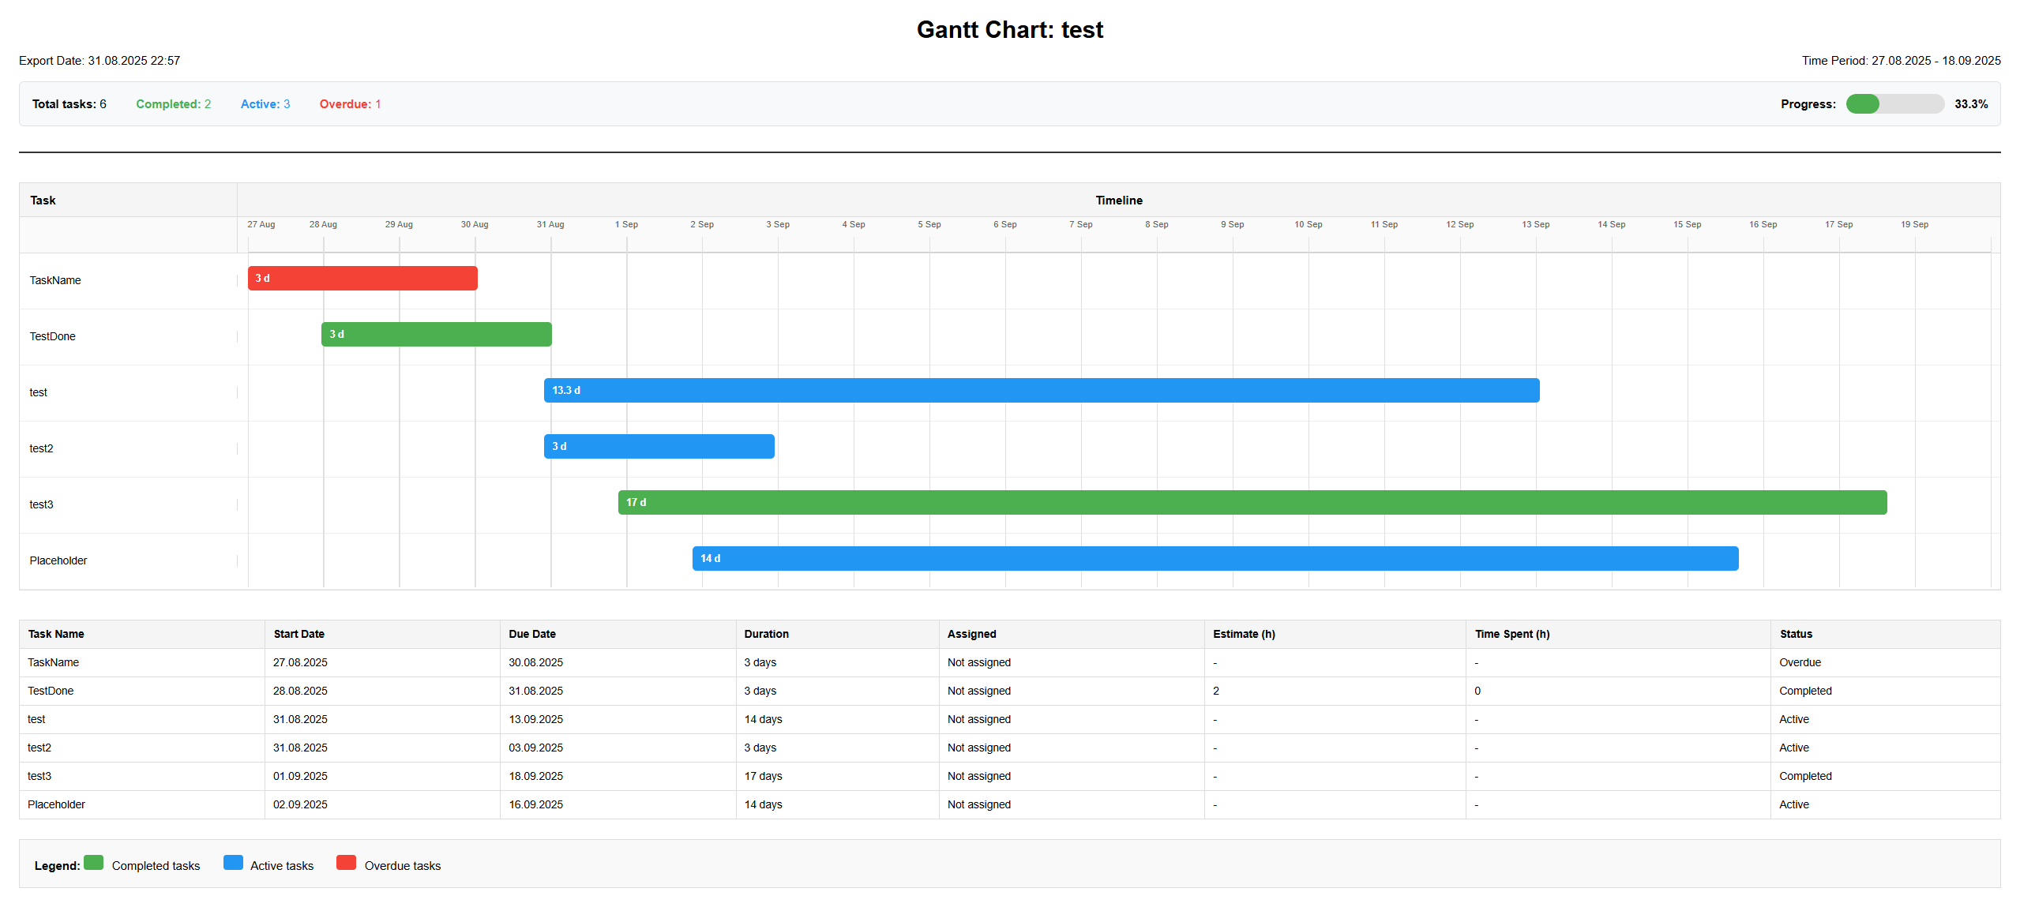Click the green 17 d test3 bar
Screen dimensions: 2020x907
1252,503
